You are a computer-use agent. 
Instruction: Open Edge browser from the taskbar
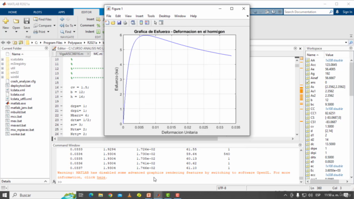pyautogui.click(x=91, y=195)
